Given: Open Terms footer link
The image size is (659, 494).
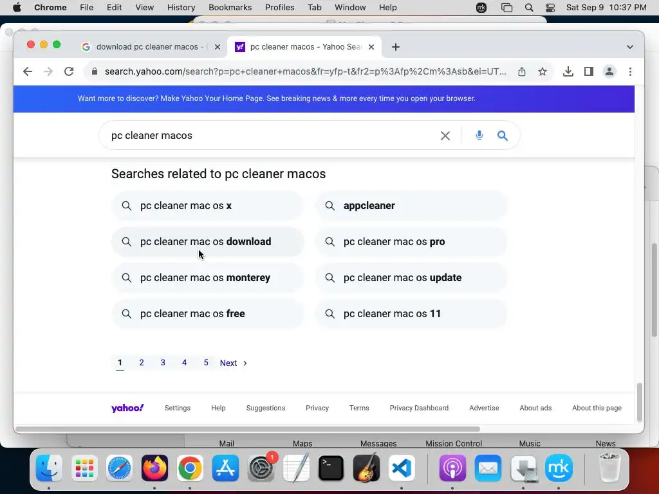Looking at the screenshot, I should (x=359, y=408).
